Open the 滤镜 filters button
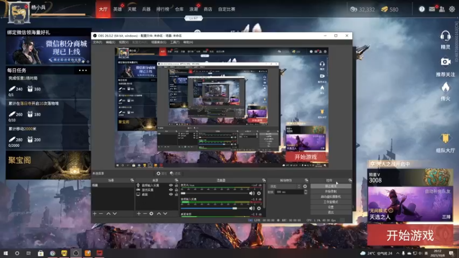The width and height of the screenshot is (459, 258). (175, 174)
